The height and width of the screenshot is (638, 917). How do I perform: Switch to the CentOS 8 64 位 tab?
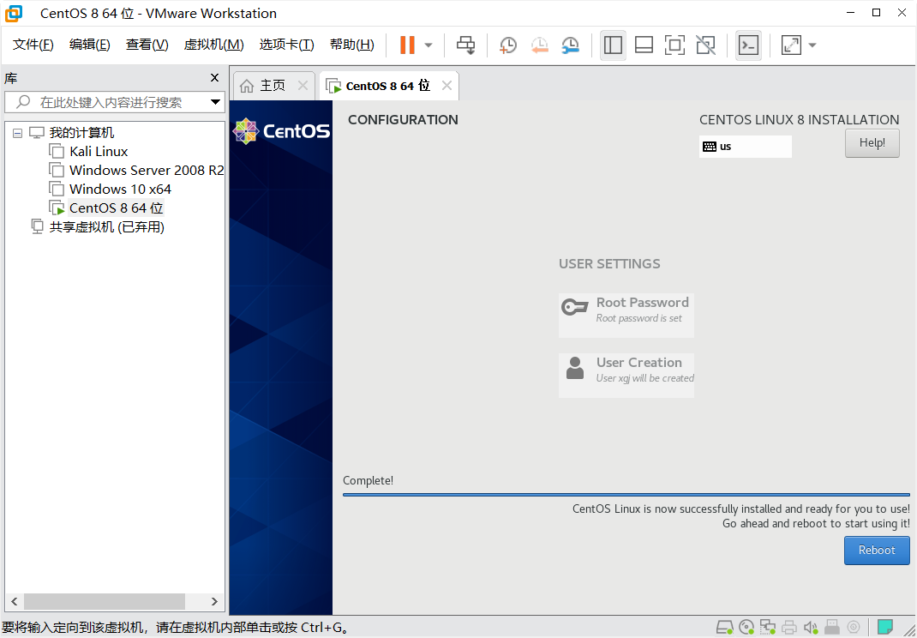tap(387, 86)
